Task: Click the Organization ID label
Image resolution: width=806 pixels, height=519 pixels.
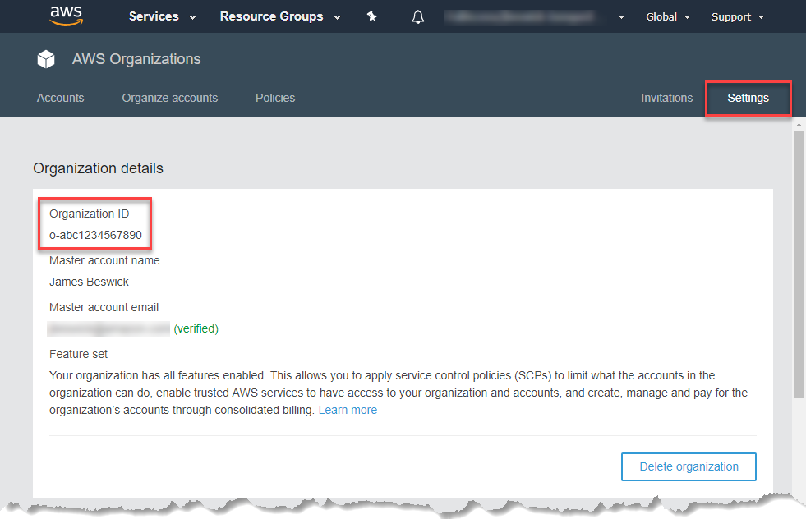Action: tap(89, 214)
